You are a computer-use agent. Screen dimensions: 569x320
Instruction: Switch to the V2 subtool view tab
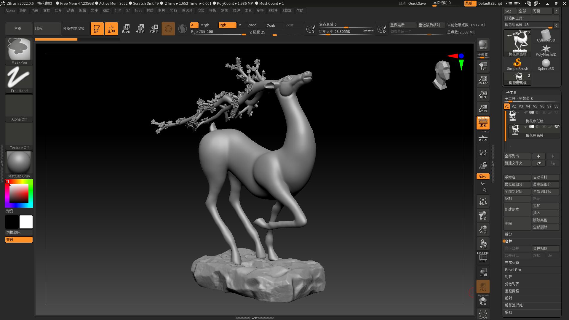click(x=514, y=106)
